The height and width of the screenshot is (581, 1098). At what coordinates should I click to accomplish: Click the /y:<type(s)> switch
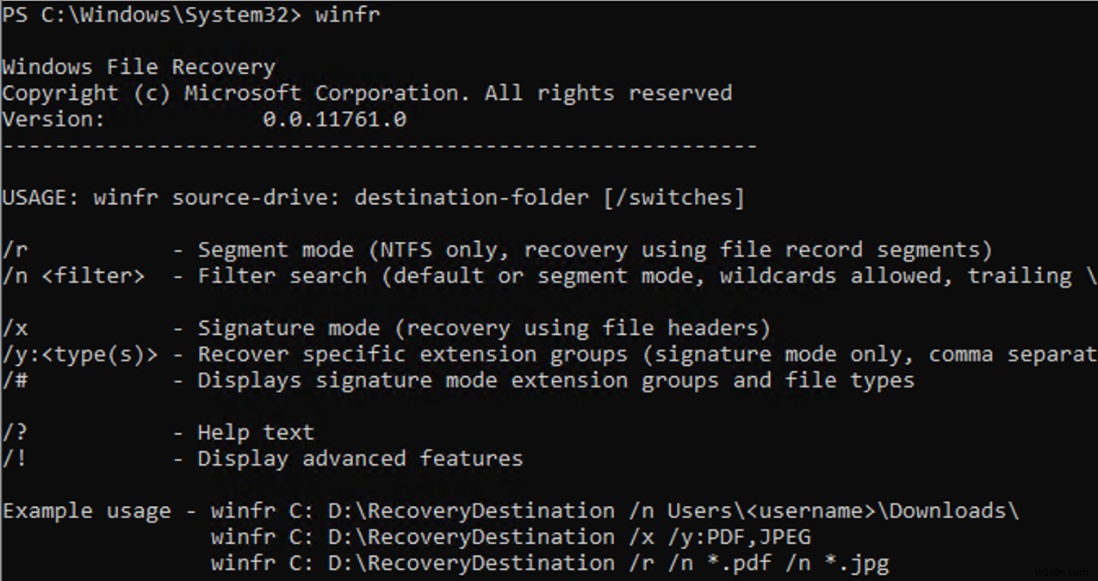point(80,355)
